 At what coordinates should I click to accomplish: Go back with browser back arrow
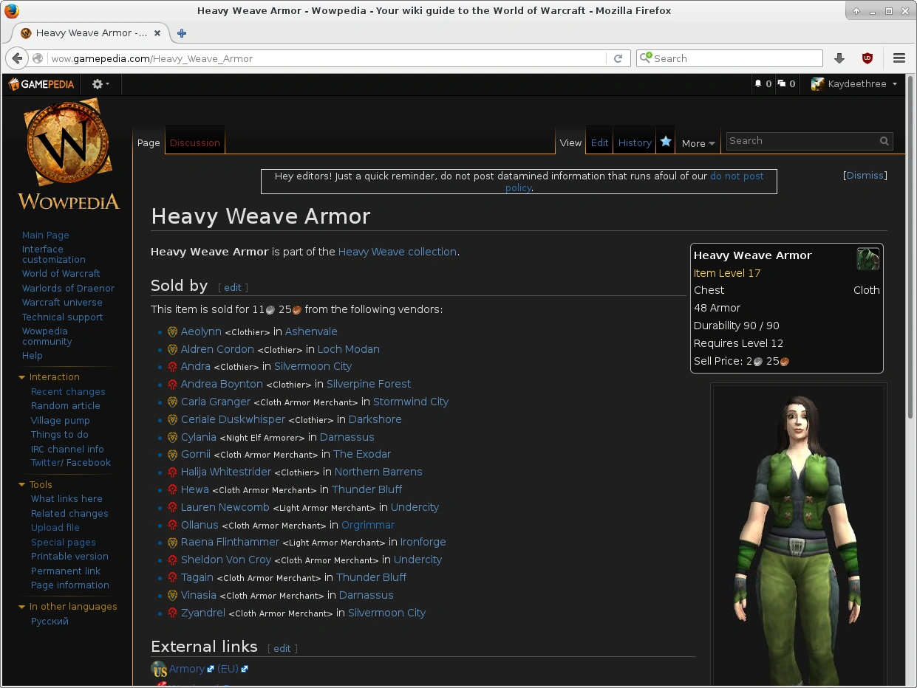click(x=16, y=58)
